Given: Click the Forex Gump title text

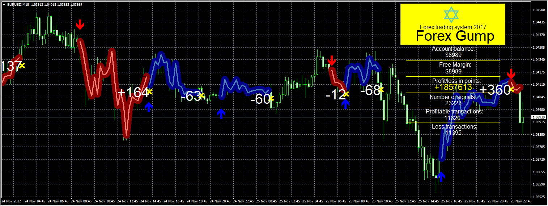Looking at the screenshot, I should tap(455, 36).
